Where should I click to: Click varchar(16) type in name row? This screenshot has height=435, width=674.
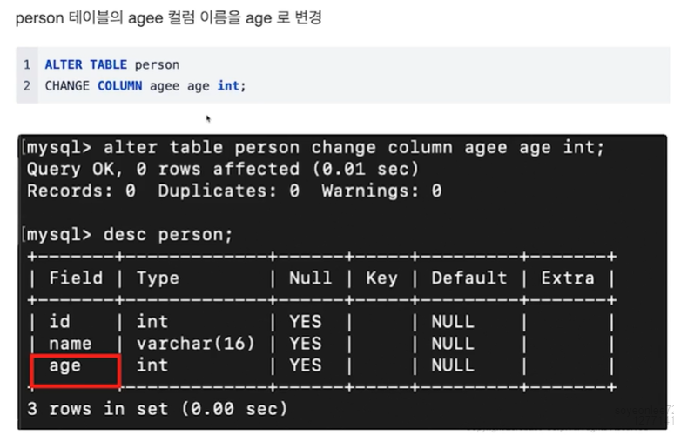[196, 344]
